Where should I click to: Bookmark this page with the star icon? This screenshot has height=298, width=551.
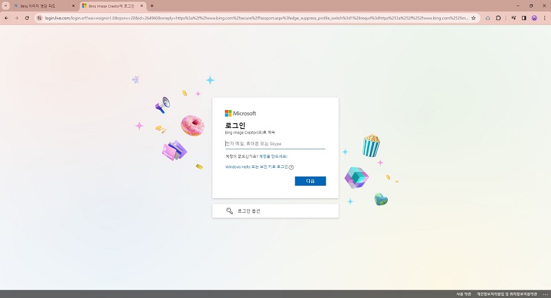coord(473,18)
